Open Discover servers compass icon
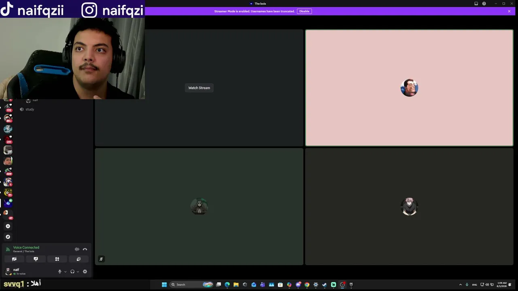Image resolution: width=518 pixels, height=291 pixels. click(8, 237)
